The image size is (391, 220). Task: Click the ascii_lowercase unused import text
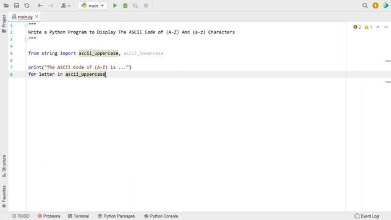click(144, 53)
